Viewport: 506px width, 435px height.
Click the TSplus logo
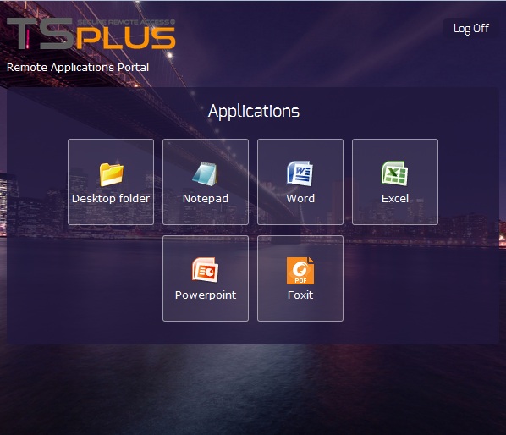click(x=91, y=33)
